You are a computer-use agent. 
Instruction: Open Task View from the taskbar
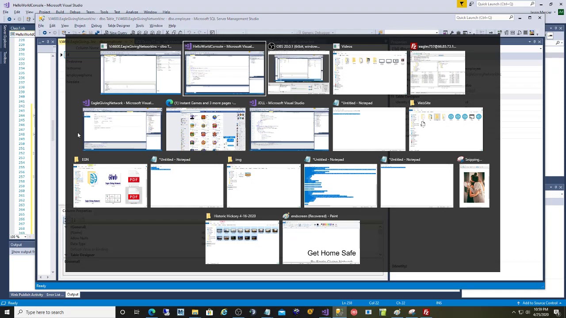point(137,312)
